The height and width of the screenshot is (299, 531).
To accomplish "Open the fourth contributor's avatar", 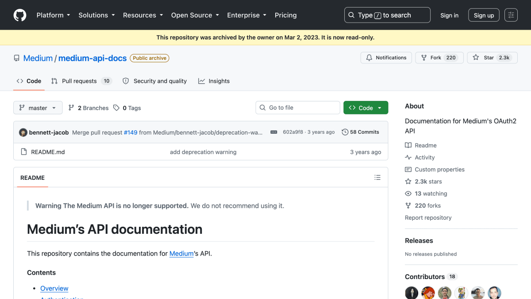I will [462, 293].
